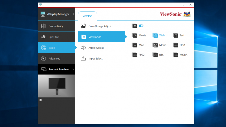226x127 pixels.
Task: Pick the MOBA viewmode icon
Action: click(175, 55)
